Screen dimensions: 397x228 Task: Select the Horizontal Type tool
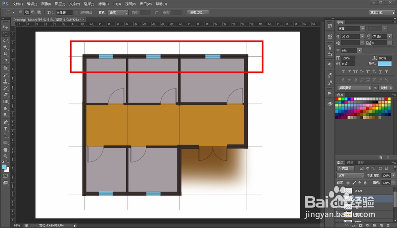coord(5,129)
